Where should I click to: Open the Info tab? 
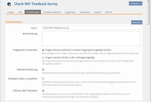pos(20,12)
